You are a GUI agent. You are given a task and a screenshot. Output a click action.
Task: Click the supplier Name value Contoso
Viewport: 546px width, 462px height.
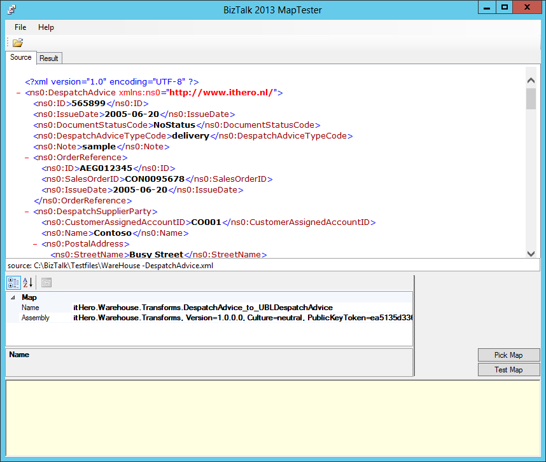[113, 233]
